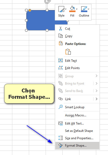Screen dimensions: 108x155
Task: Click the Smart Lookup magnifier icon
Action: tap(61, 107)
